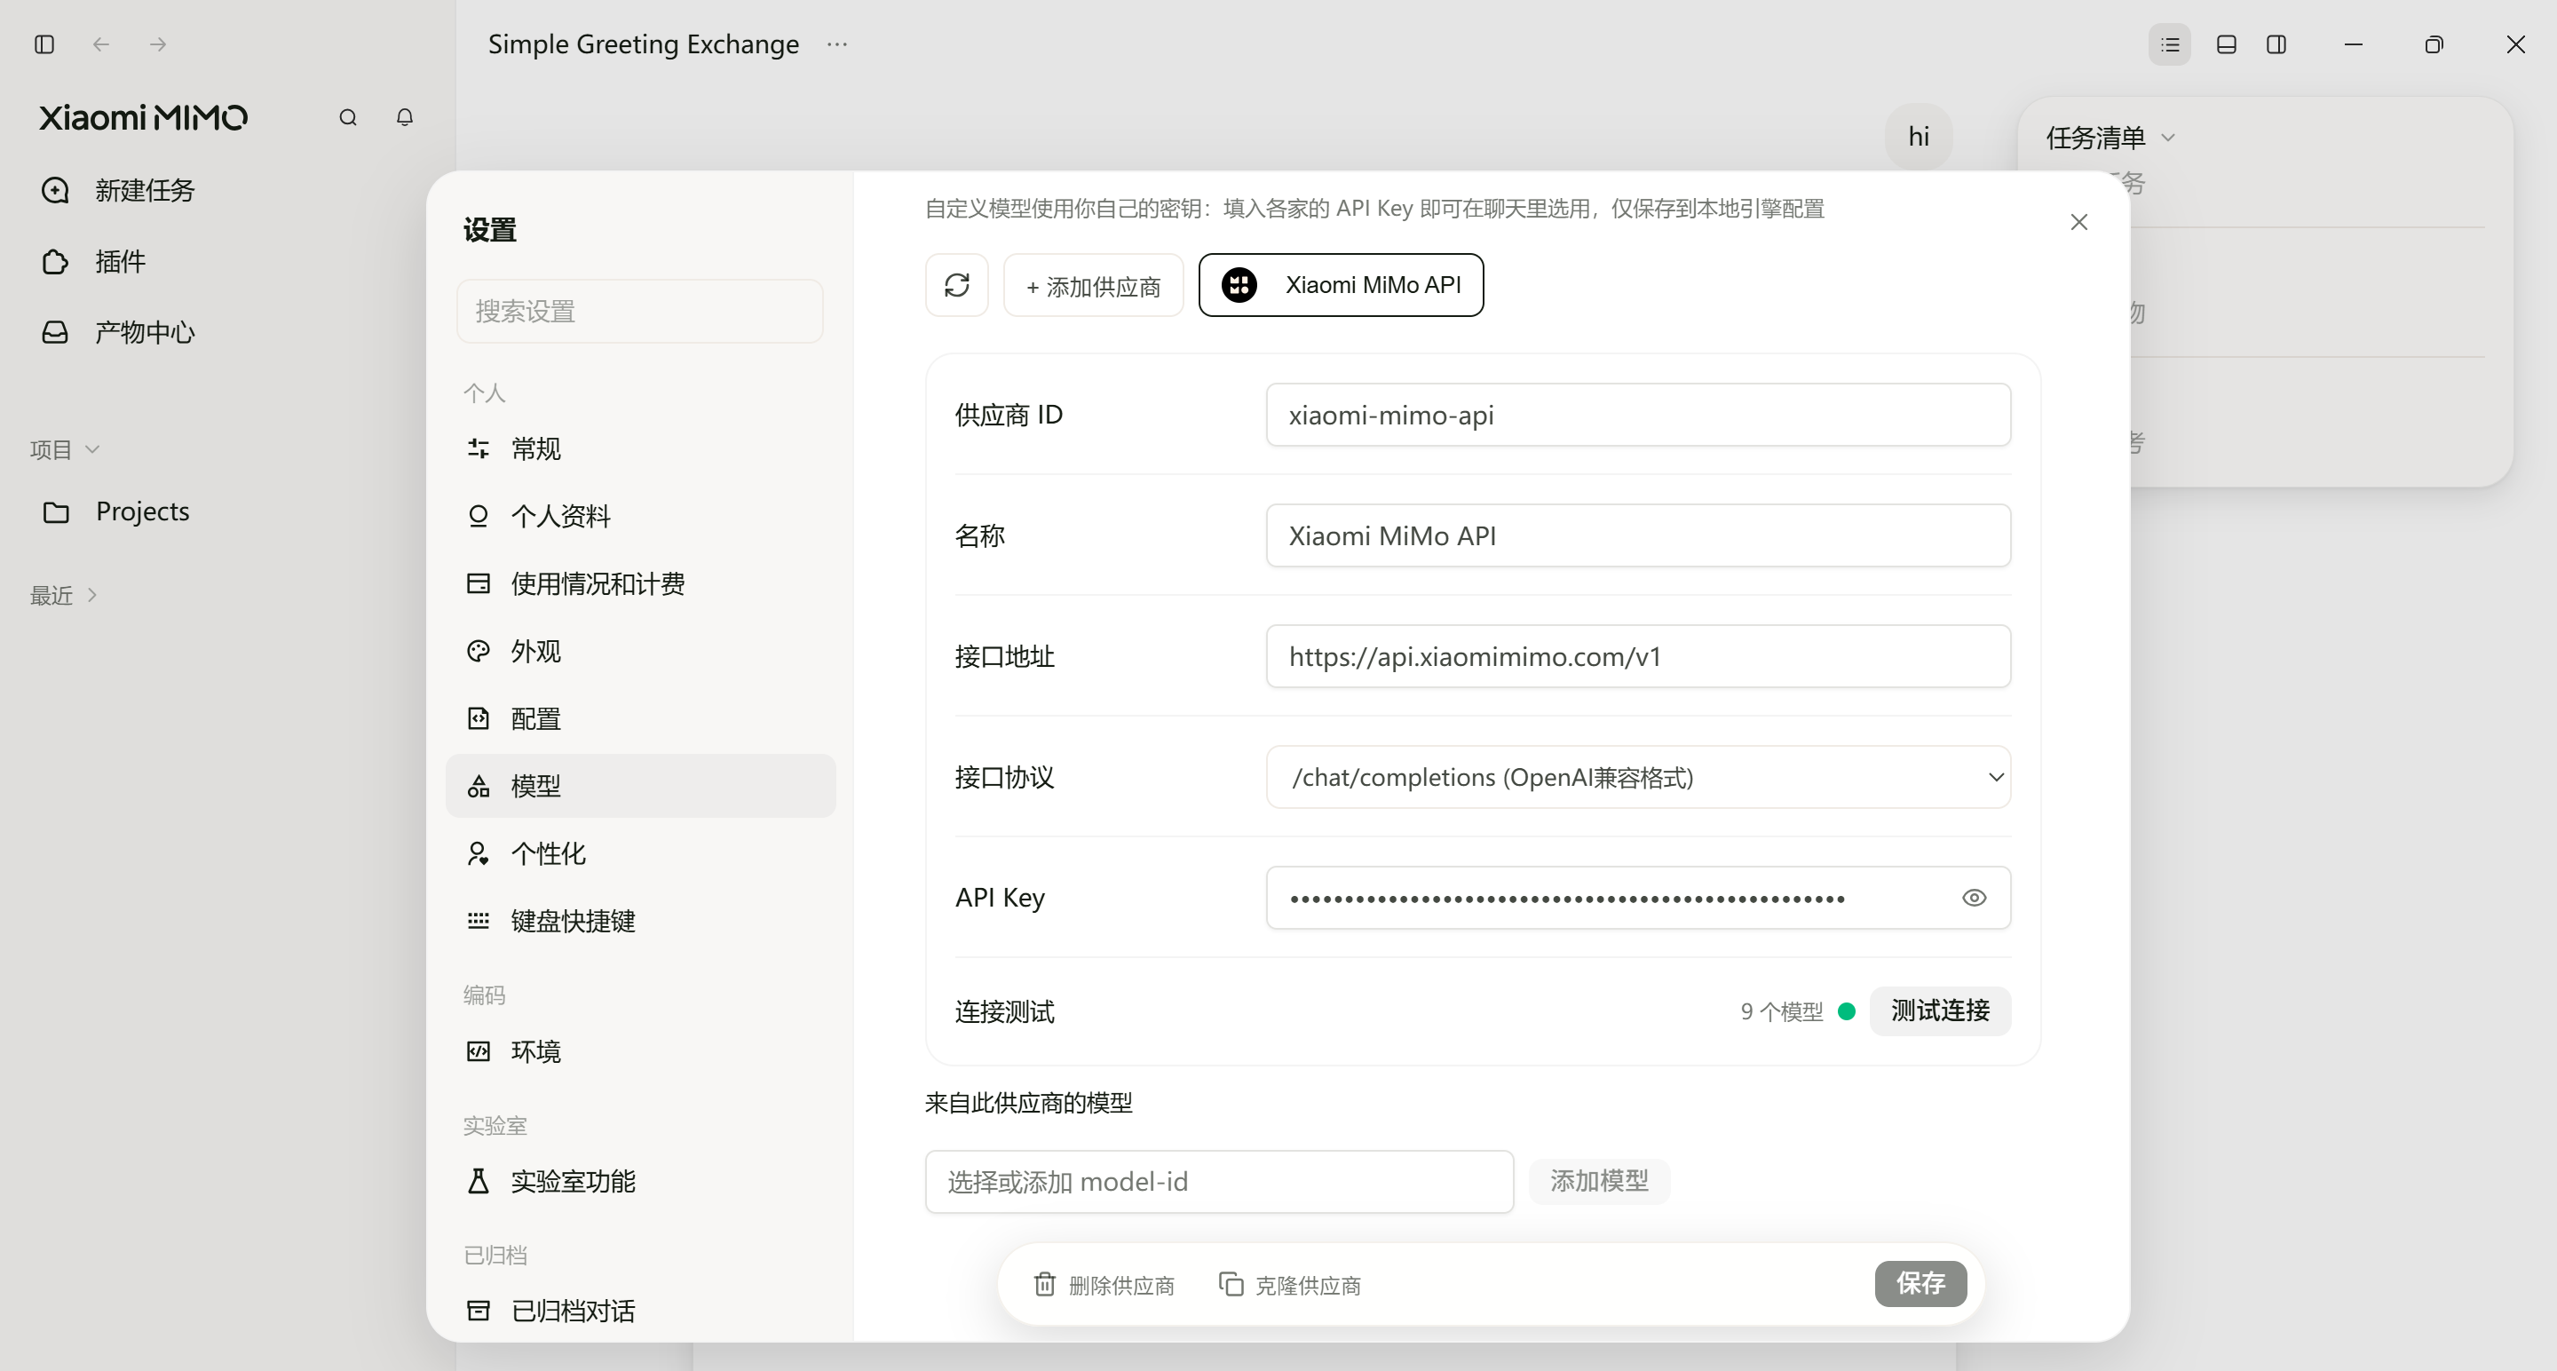This screenshot has height=1371, width=2557.
Task: Click 删除供应商 delete provider
Action: pyautogui.click(x=1104, y=1286)
